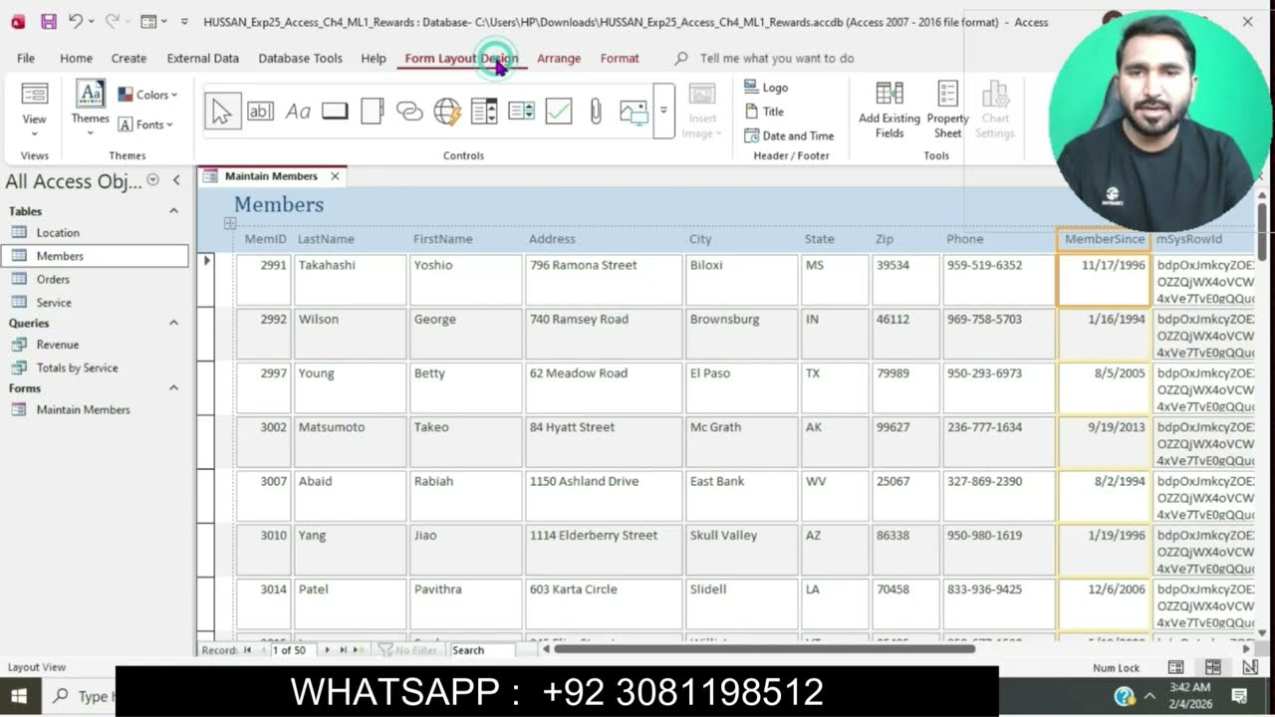This screenshot has width=1275, height=717.
Task: Click the Redo icon in the title bar
Action: click(112, 21)
